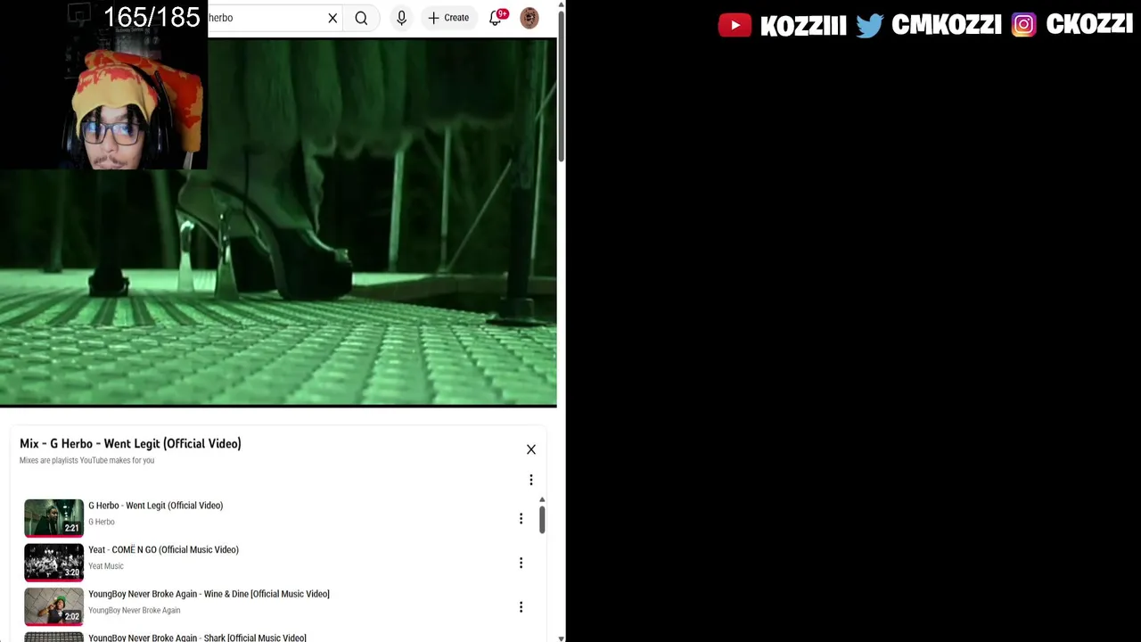
Task: Click the magnifying glass search button
Action: point(361,18)
